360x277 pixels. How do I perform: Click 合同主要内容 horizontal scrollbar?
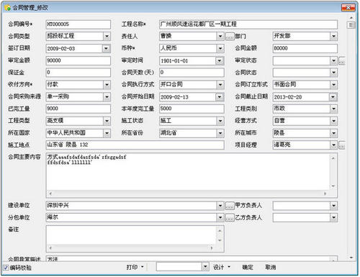click(x=188, y=194)
